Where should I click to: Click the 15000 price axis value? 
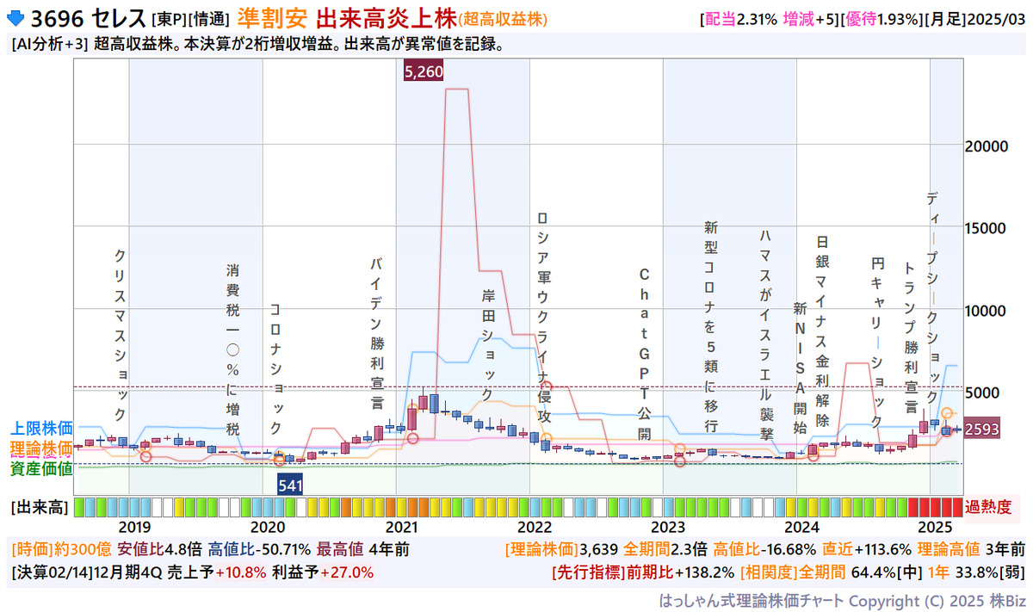point(987,228)
